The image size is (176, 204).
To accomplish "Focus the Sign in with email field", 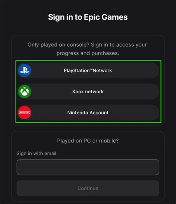I will coord(88,167).
